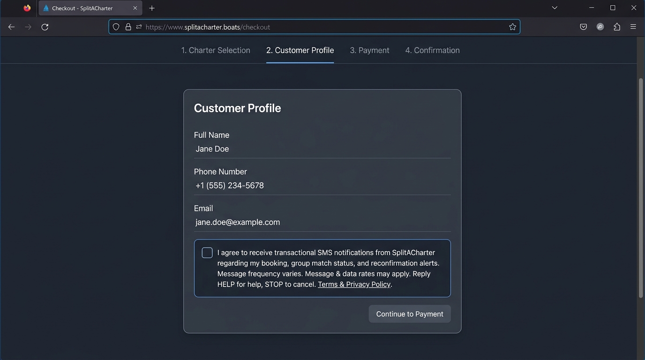
Task: Reload the current page
Action: coord(45,27)
